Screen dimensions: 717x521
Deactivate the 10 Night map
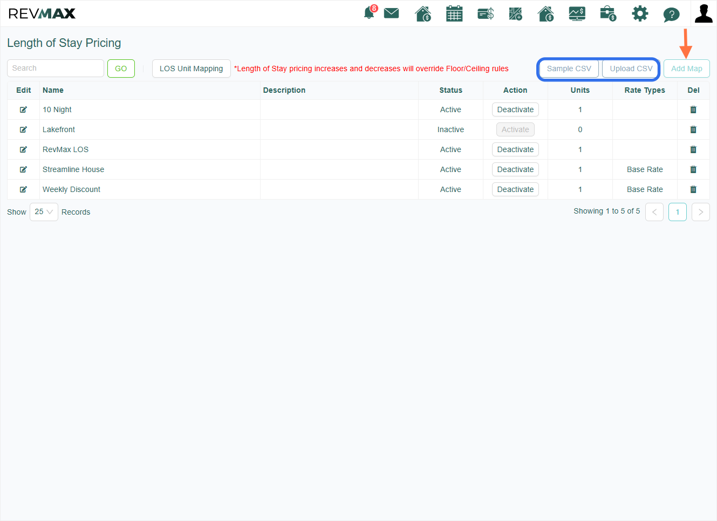[515, 109]
